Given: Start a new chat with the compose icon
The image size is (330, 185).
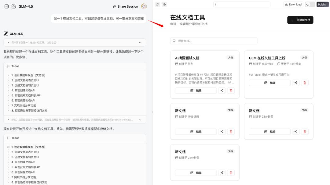Looking at the screenshot, I should tap(13, 6).
